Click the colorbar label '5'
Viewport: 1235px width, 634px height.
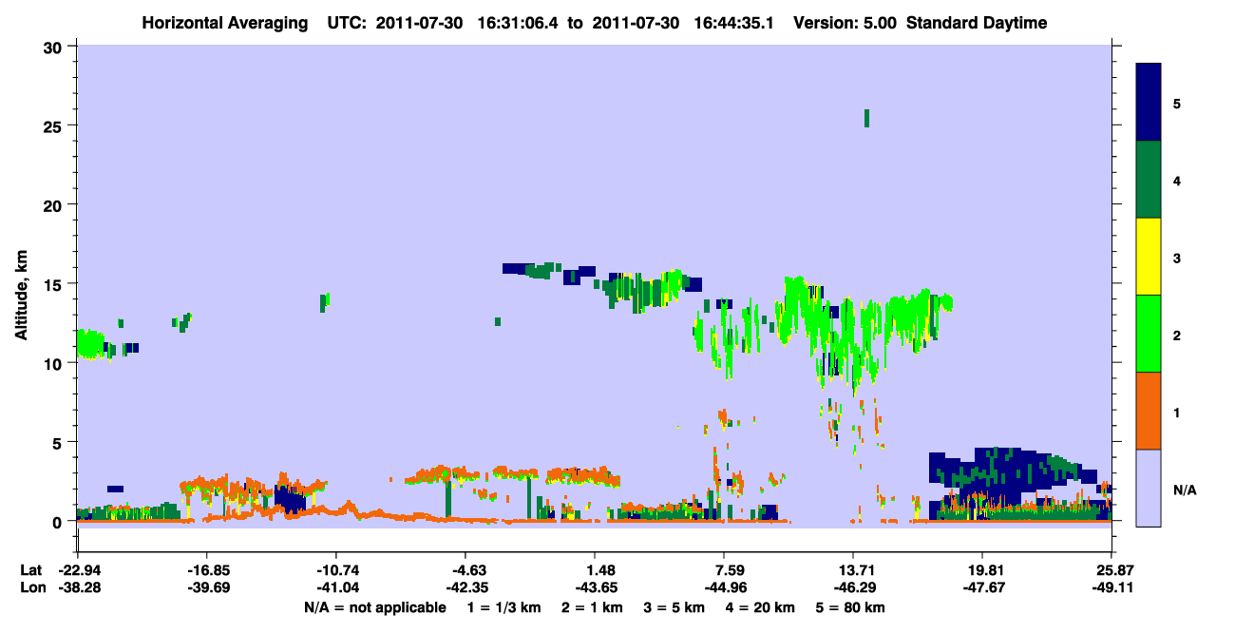click(x=1177, y=103)
